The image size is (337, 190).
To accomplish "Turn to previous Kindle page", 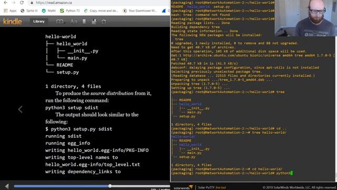I will click(20, 109).
